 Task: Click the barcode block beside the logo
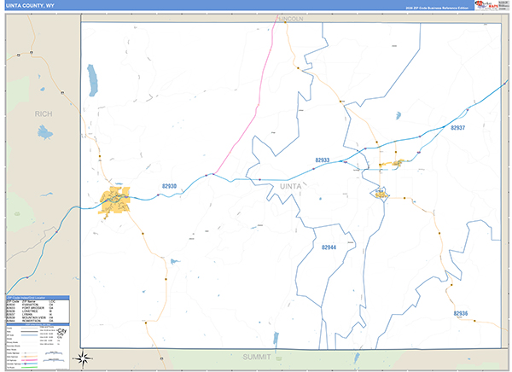[x=503, y=5]
